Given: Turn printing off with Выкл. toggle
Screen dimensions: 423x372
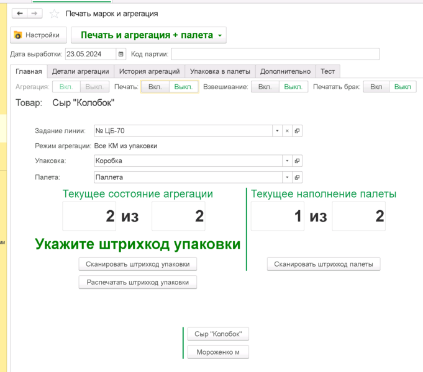Looking at the screenshot, I should coord(183,87).
